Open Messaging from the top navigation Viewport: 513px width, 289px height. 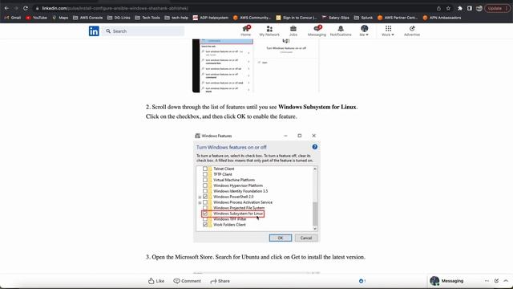[317, 31]
